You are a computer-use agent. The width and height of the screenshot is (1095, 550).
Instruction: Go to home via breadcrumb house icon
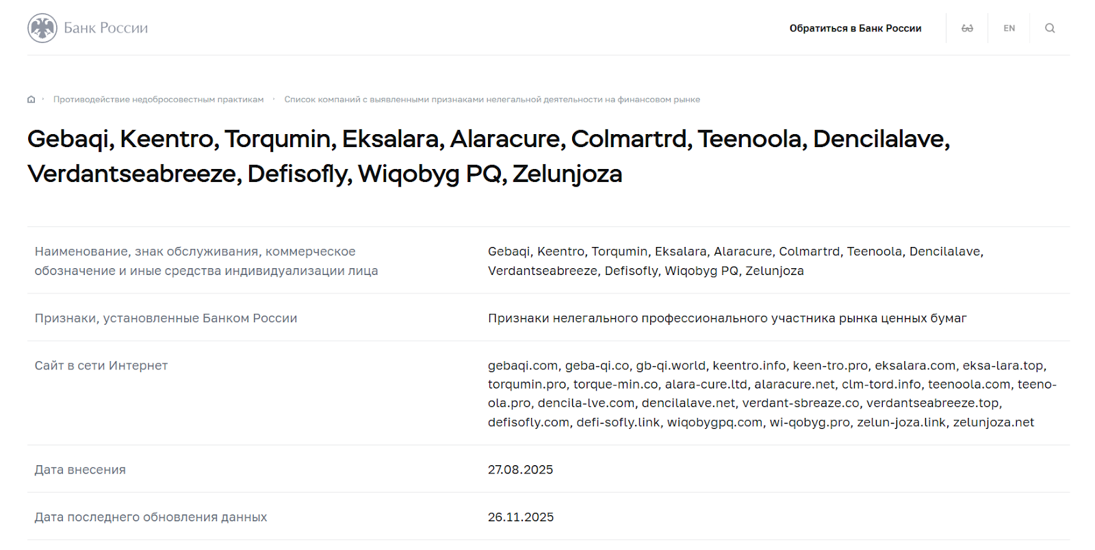click(31, 99)
